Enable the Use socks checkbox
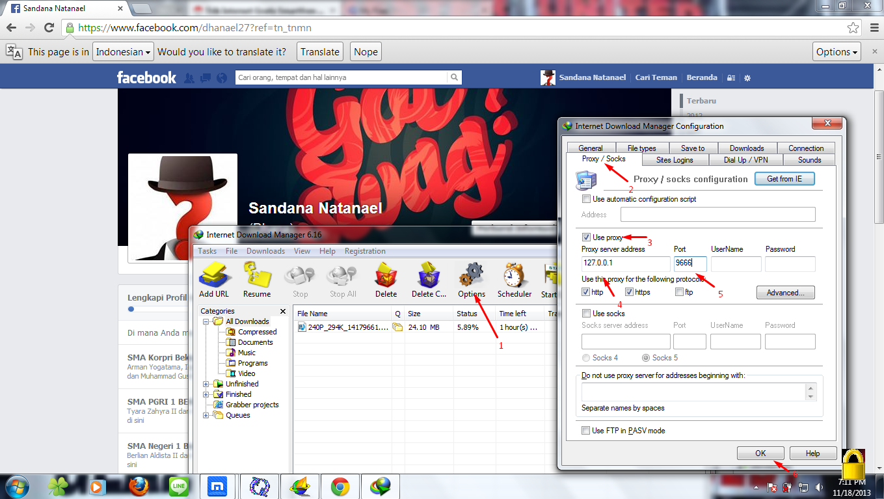 pos(587,314)
